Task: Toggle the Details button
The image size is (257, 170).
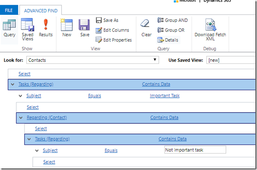Action: point(168,40)
